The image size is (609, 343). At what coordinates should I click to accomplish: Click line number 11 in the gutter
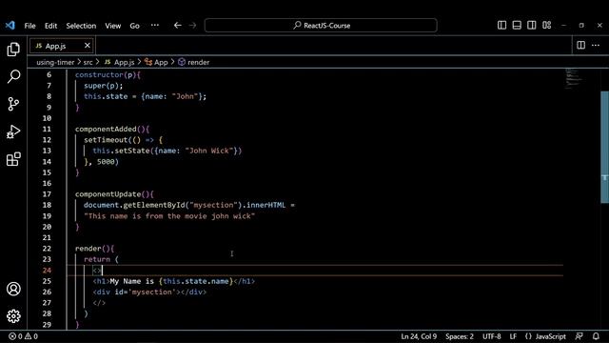point(47,130)
